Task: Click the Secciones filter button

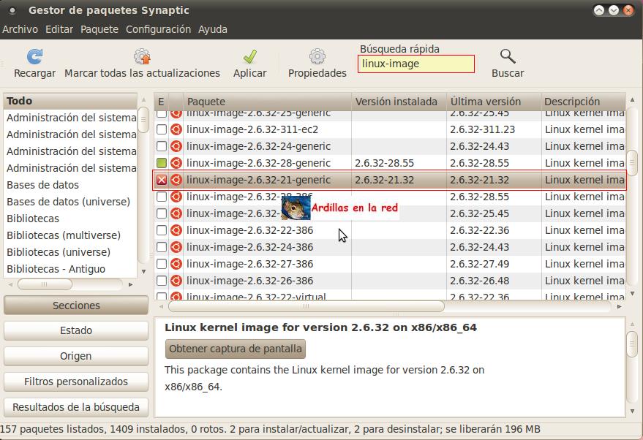Action: coord(76,306)
